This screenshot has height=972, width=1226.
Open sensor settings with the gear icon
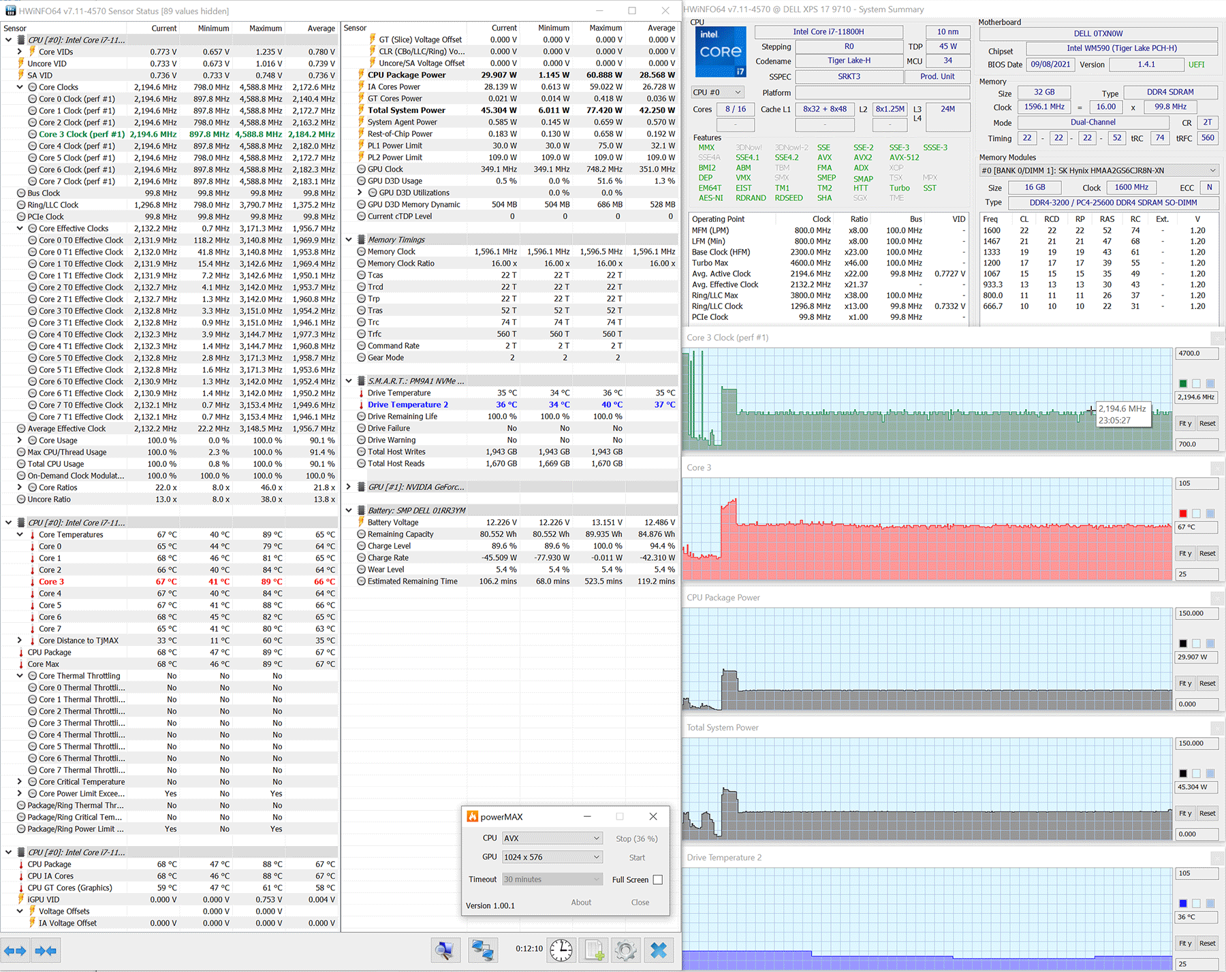[x=625, y=950]
